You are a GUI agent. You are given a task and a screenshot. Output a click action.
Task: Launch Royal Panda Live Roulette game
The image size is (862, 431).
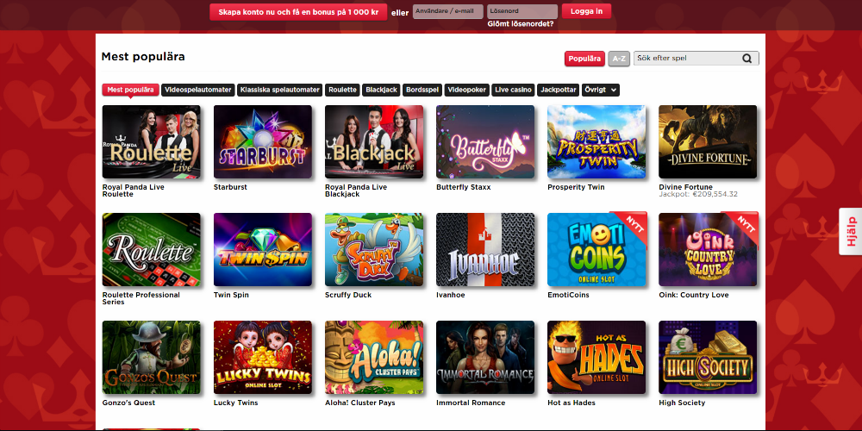pos(151,142)
